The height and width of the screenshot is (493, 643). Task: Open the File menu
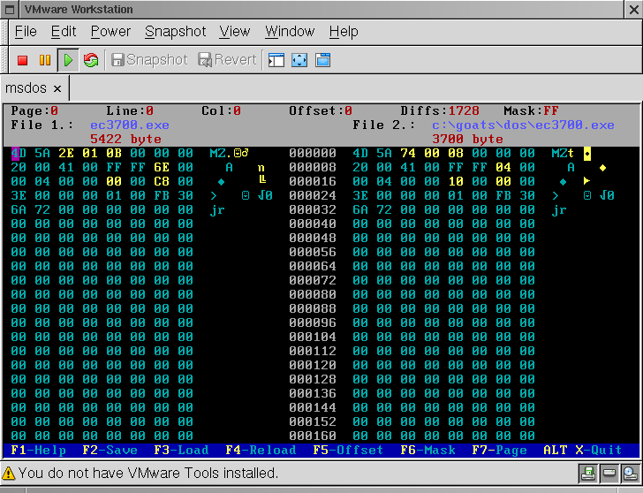point(26,32)
